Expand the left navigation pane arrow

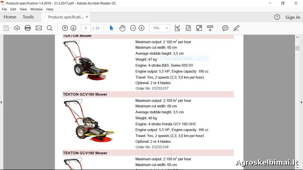[2, 102]
